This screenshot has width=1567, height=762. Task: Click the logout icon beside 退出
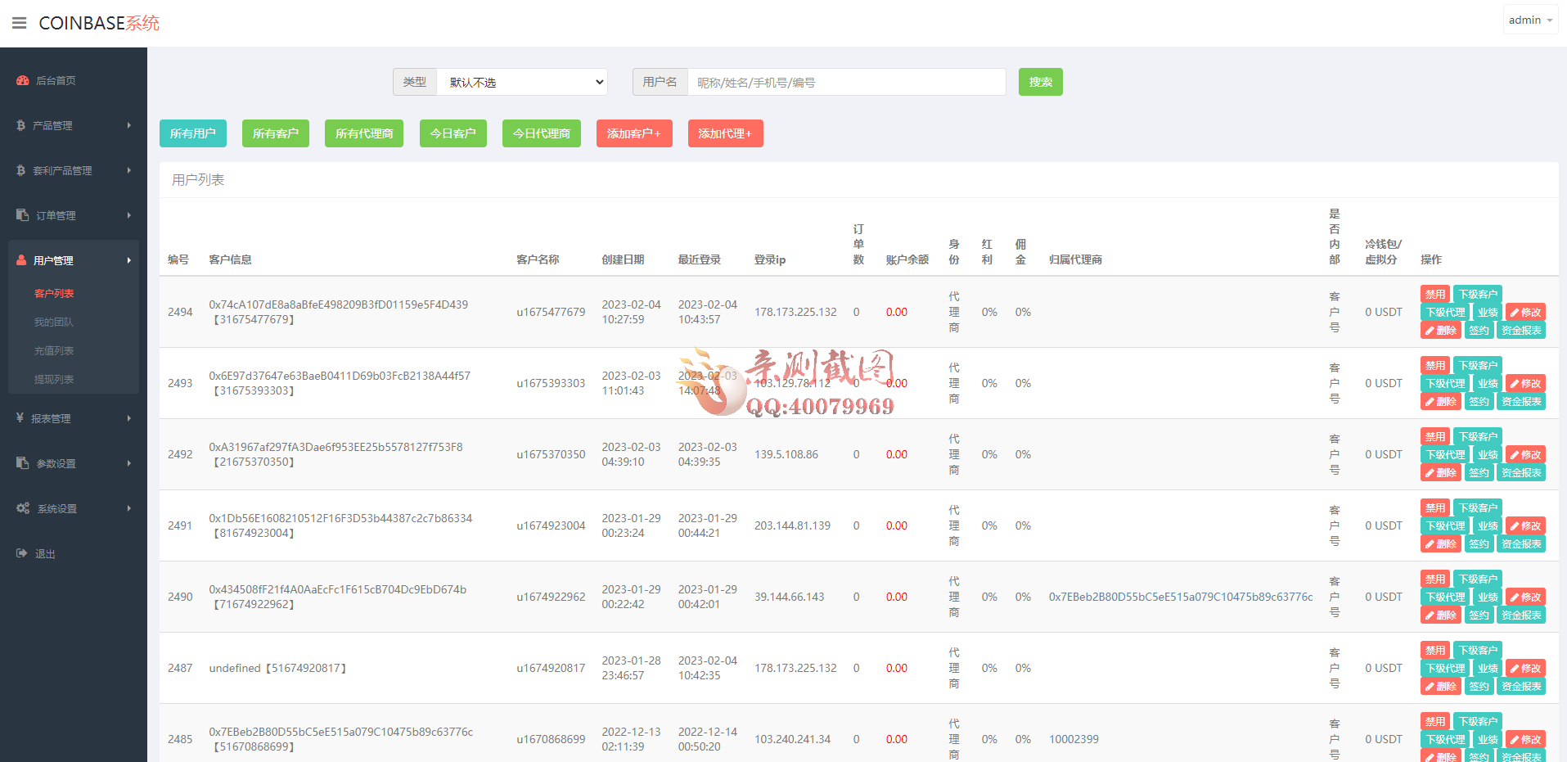click(20, 552)
